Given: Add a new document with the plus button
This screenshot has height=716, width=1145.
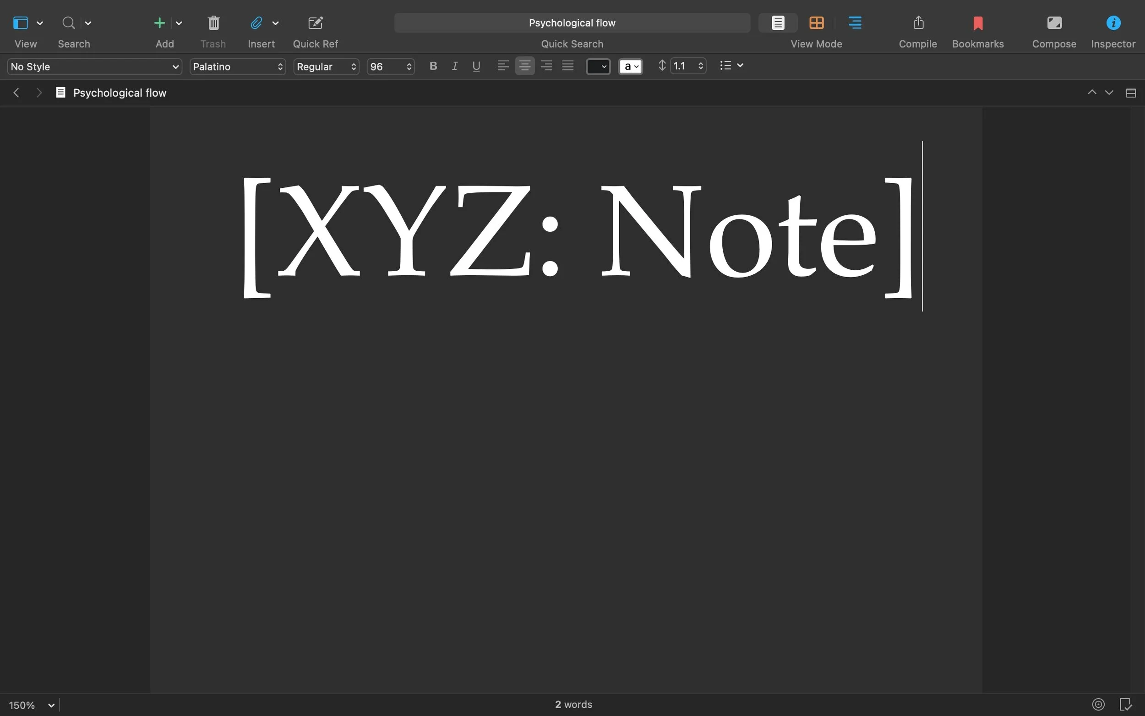Looking at the screenshot, I should [159, 22].
